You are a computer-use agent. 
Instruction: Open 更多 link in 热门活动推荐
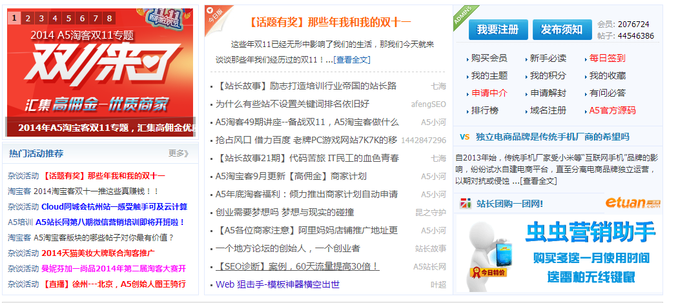tap(179, 153)
